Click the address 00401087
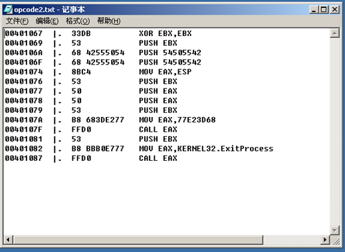The image size is (345, 252). (24, 158)
